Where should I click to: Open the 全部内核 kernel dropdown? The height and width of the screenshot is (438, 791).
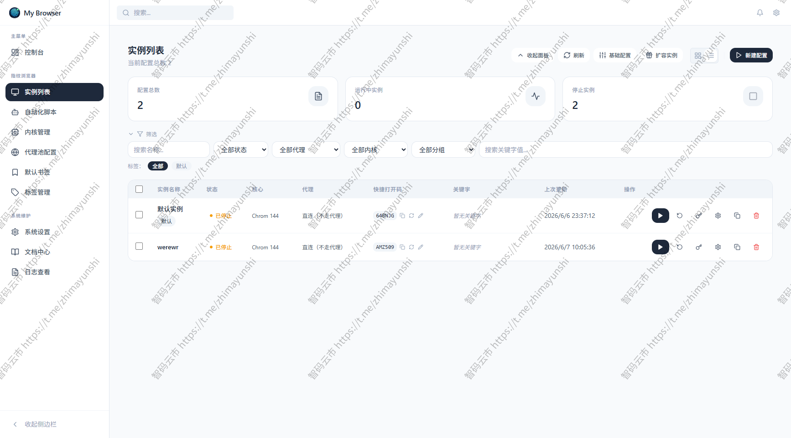click(x=376, y=149)
